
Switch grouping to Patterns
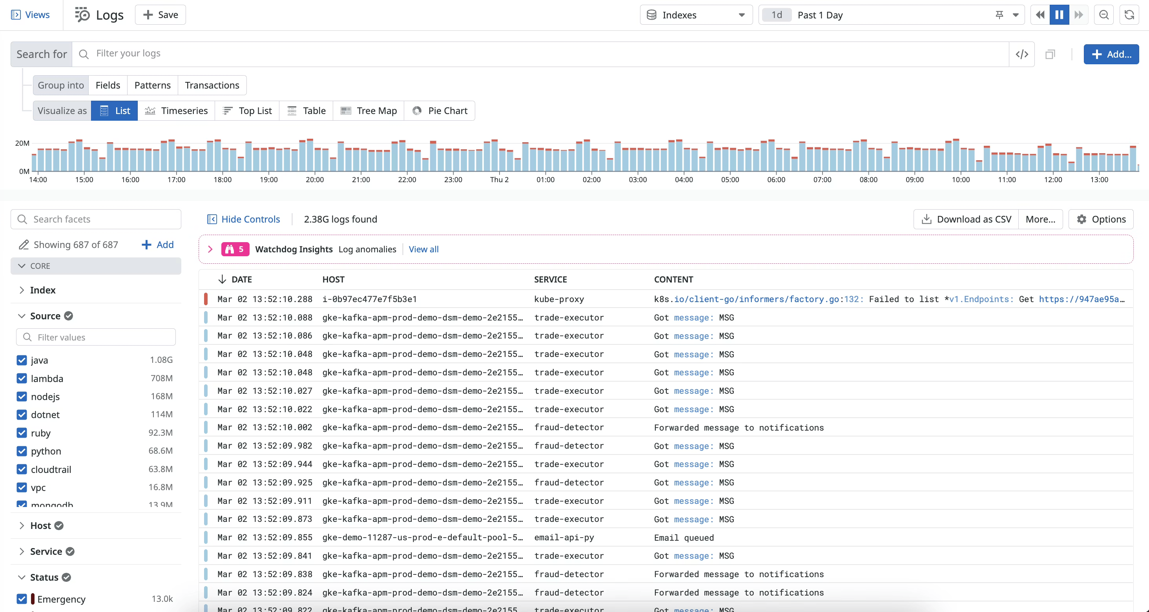coord(152,85)
